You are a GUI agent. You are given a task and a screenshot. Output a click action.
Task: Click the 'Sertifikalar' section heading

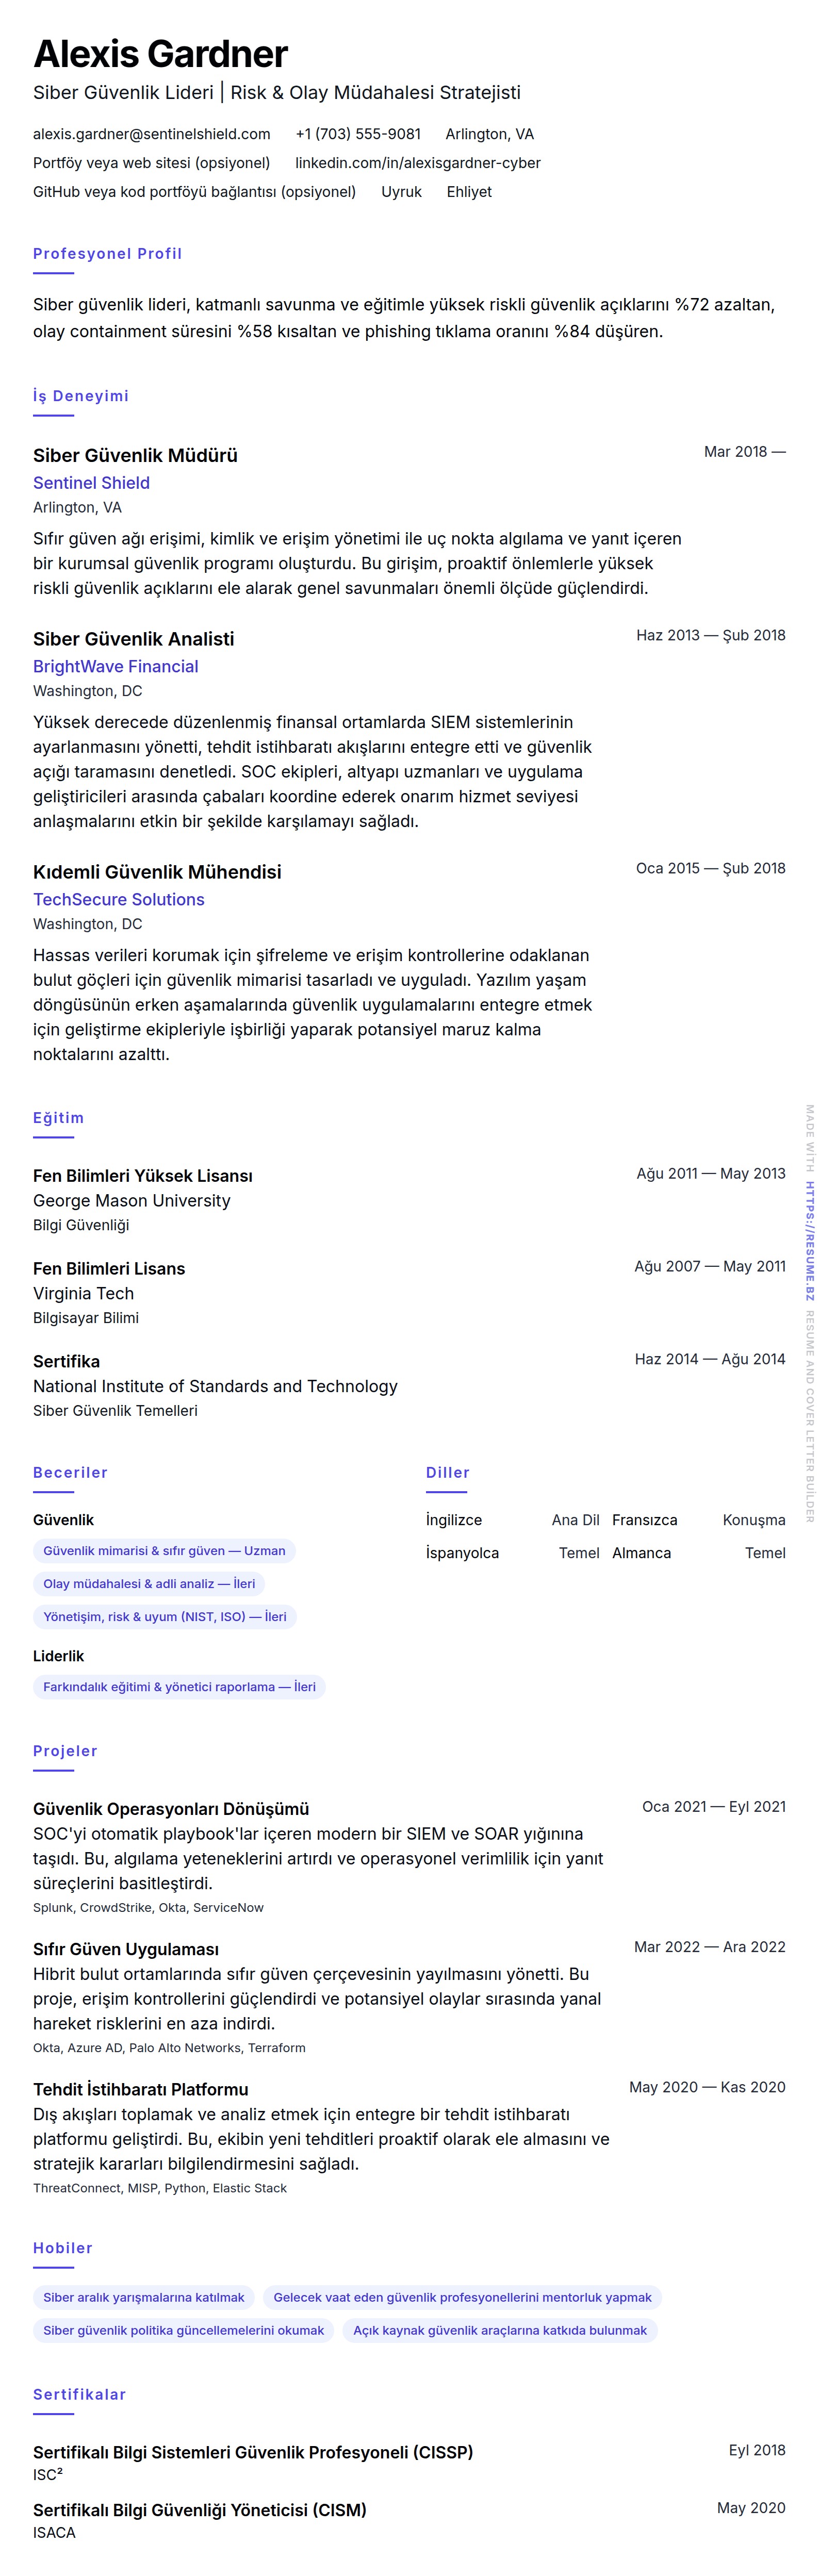[79, 2395]
